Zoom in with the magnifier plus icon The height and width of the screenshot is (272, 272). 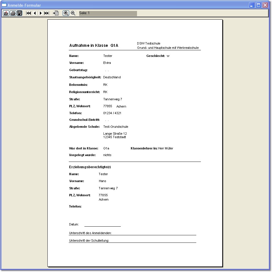tap(66, 13)
